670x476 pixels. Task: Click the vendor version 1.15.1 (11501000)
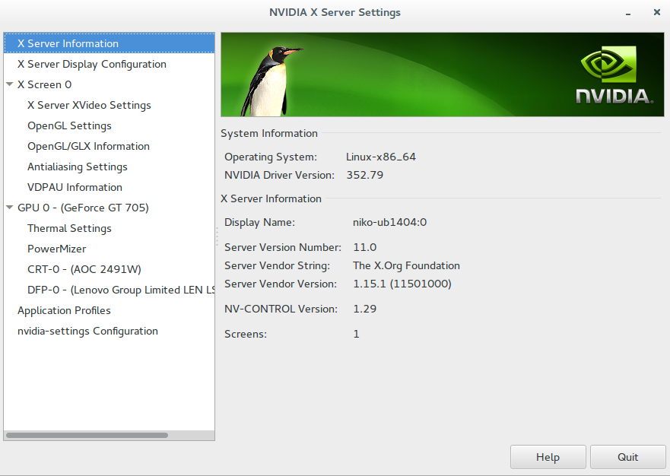[x=402, y=284]
